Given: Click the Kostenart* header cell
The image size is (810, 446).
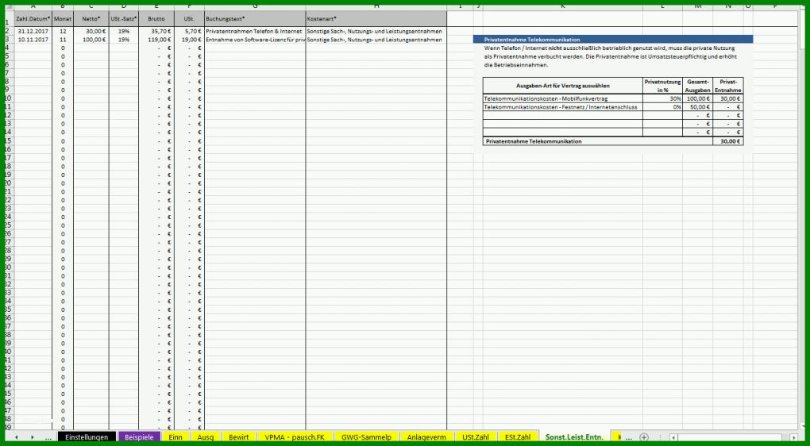Looking at the screenshot, I should tap(376, 18).
